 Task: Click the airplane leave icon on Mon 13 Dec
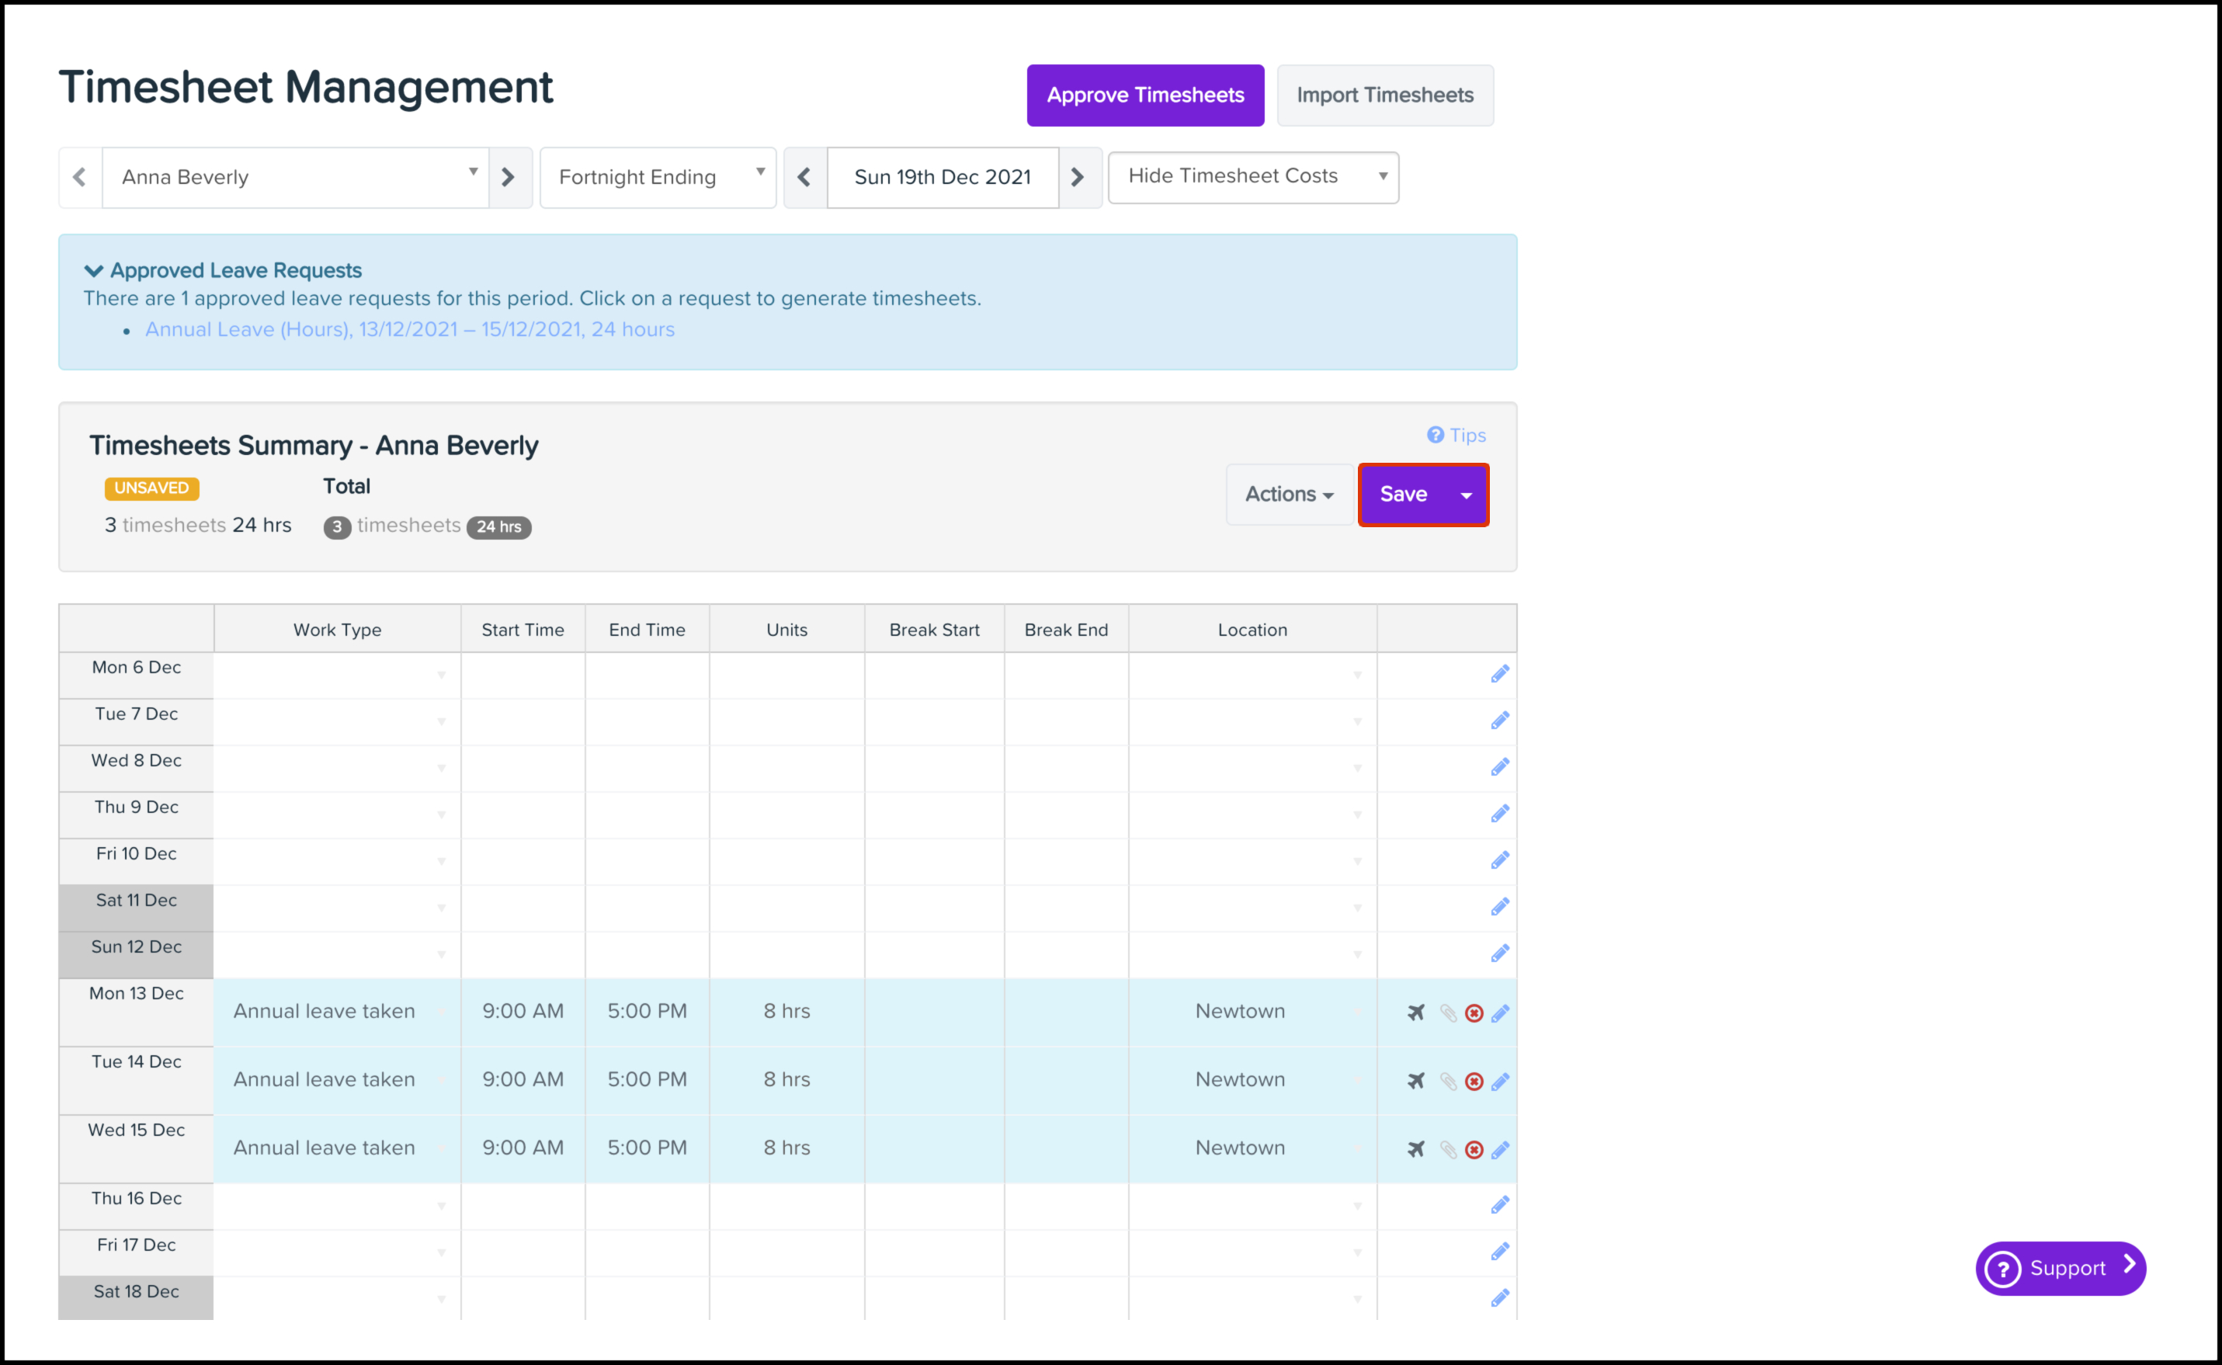(x=1415, y=1012)
